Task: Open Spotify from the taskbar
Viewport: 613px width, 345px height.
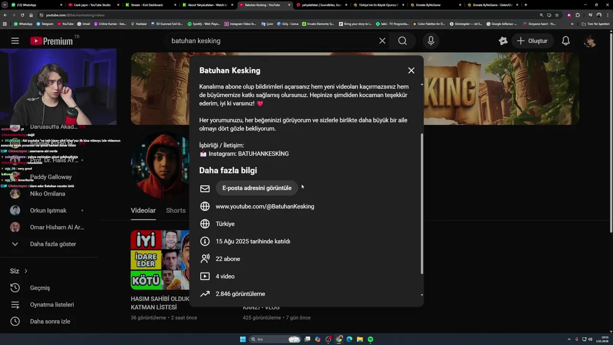Action: click(370, 339)
